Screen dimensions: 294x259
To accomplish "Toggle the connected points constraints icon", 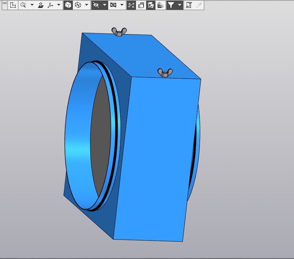I will click(x=131, y=5).
